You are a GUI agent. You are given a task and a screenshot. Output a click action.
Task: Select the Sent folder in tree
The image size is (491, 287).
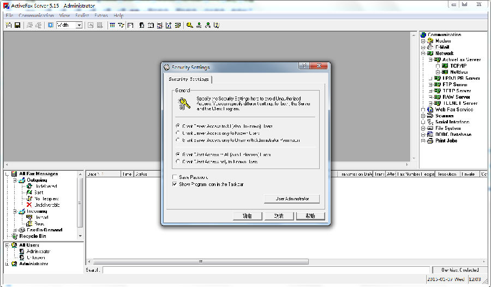(39, 193)
